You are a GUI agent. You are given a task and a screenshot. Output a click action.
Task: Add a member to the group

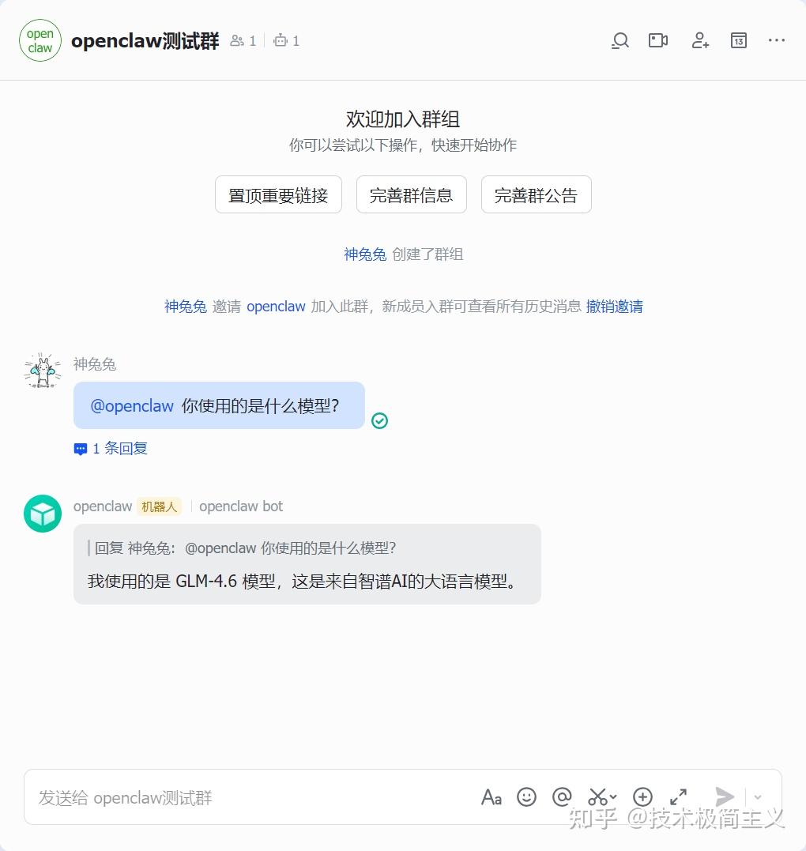click(x=699, y=41)
